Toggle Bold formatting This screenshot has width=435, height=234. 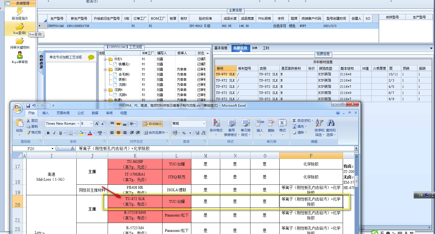pyautogui.click(x=48, y=133)
